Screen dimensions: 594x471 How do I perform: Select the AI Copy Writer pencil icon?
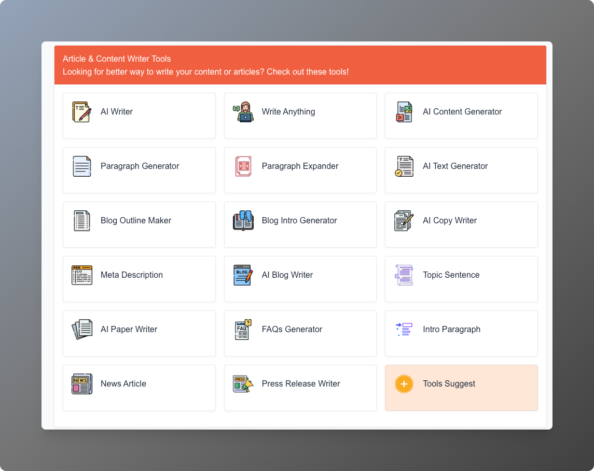tap(404, 220)
